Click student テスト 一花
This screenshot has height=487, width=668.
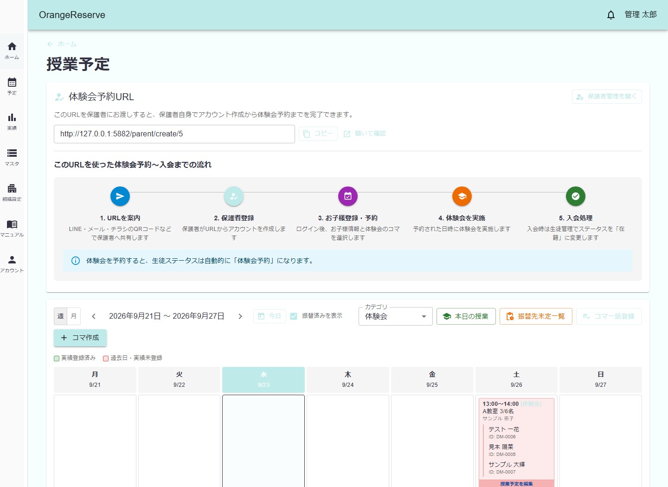504,429
